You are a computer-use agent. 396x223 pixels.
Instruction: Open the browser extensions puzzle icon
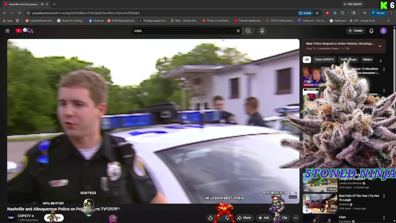coord(342,13)
